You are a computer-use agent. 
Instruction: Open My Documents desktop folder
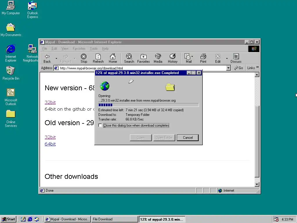[11, 30]
